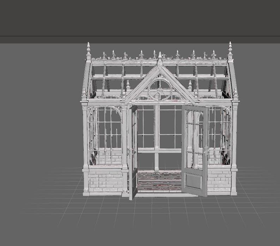
Task: Click the tall finial at the roof's right corner
Action: (x=230, y=52)
